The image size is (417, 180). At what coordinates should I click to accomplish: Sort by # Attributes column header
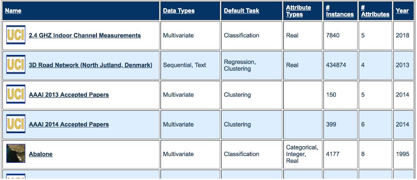tap(375, 11)
